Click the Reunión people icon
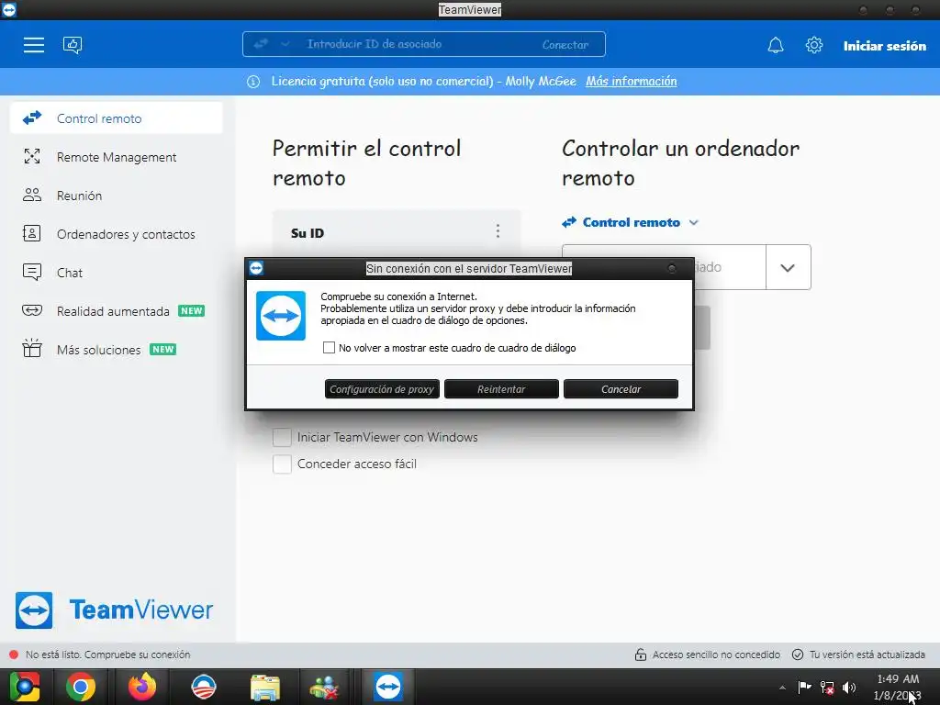The height and width of the screenshot is (705, 940). click(32, 195)
